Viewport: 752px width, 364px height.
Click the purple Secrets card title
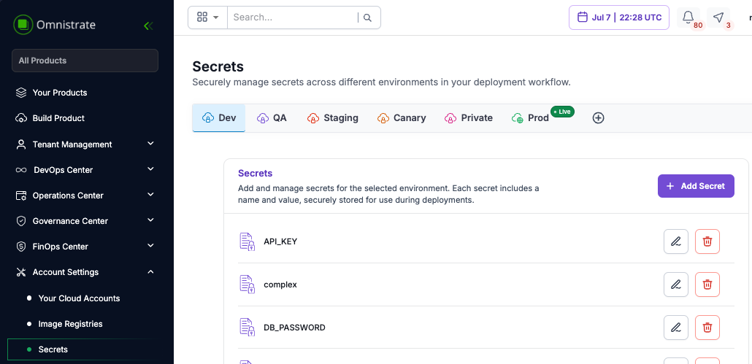tap(255, 174)
